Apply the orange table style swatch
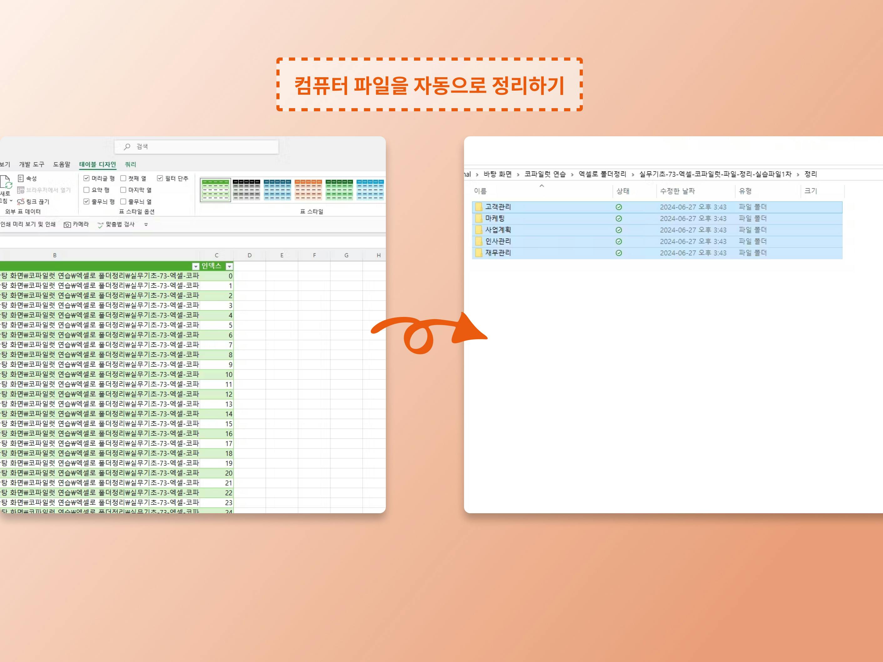Screen dimensions: 883x662 pos(308,189)
